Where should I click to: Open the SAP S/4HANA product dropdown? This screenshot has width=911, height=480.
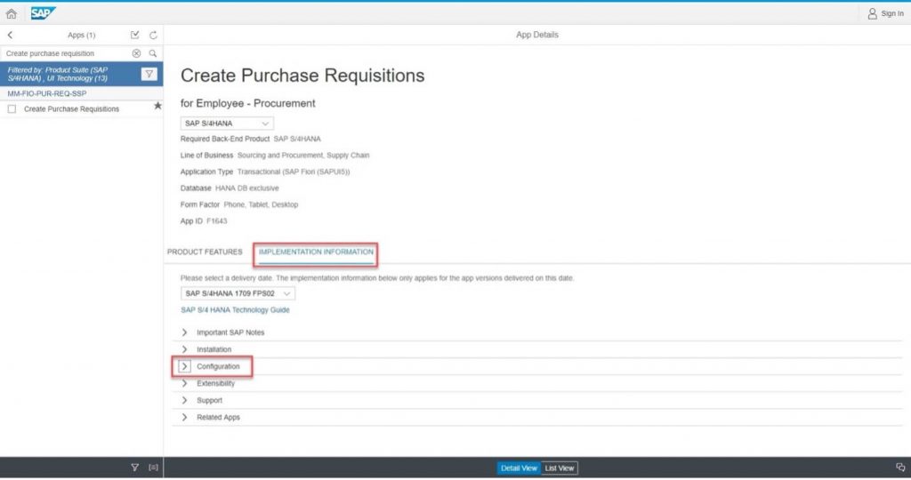pos(227,123)
